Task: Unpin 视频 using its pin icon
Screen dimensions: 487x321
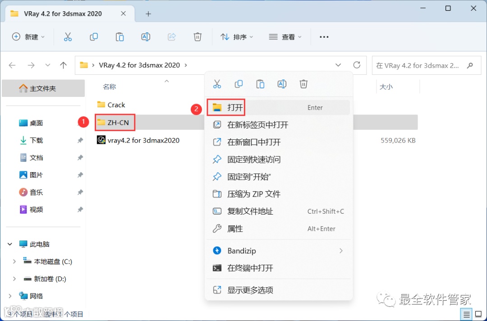Action: click(x=80, y=210)
